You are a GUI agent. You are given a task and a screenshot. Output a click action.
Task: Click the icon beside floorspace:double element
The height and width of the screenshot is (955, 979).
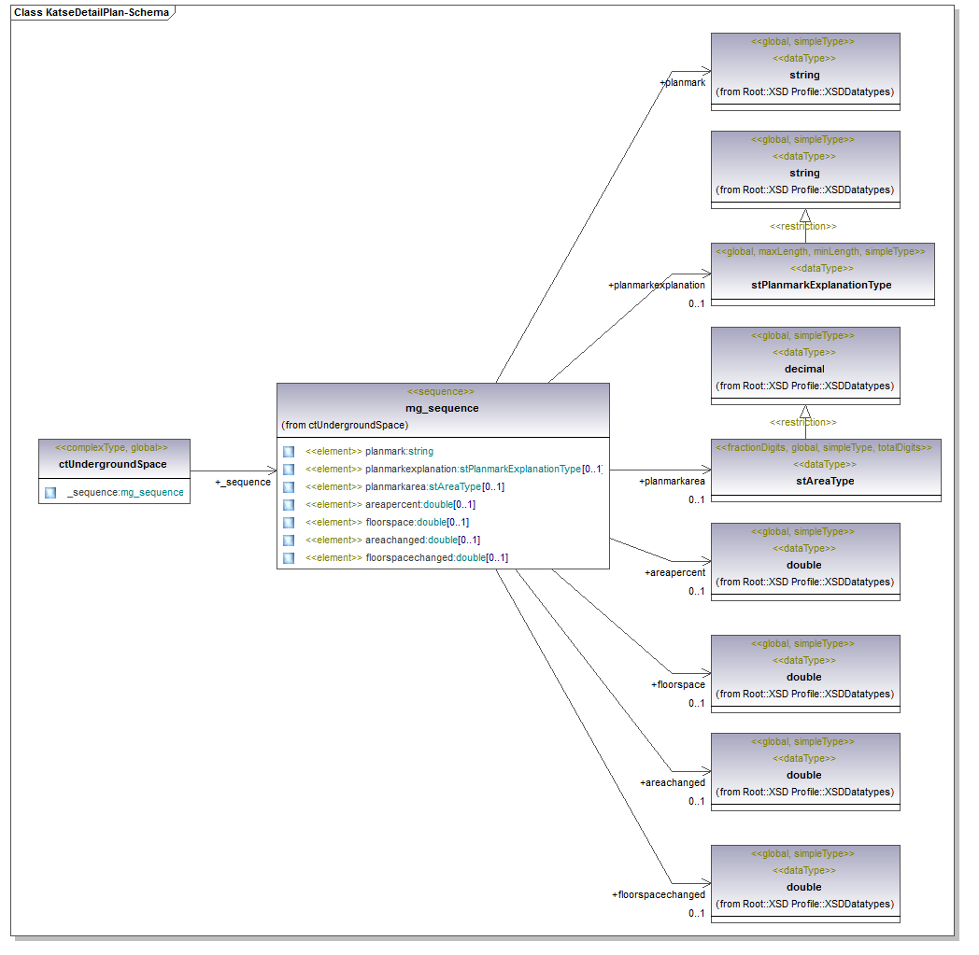click(289, 523)
